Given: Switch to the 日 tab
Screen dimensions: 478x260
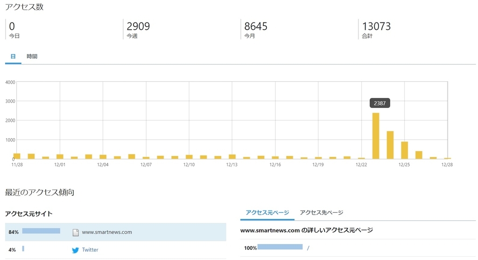Looking at the screenshot, I should pyautogui.click(x=13, y=56).
